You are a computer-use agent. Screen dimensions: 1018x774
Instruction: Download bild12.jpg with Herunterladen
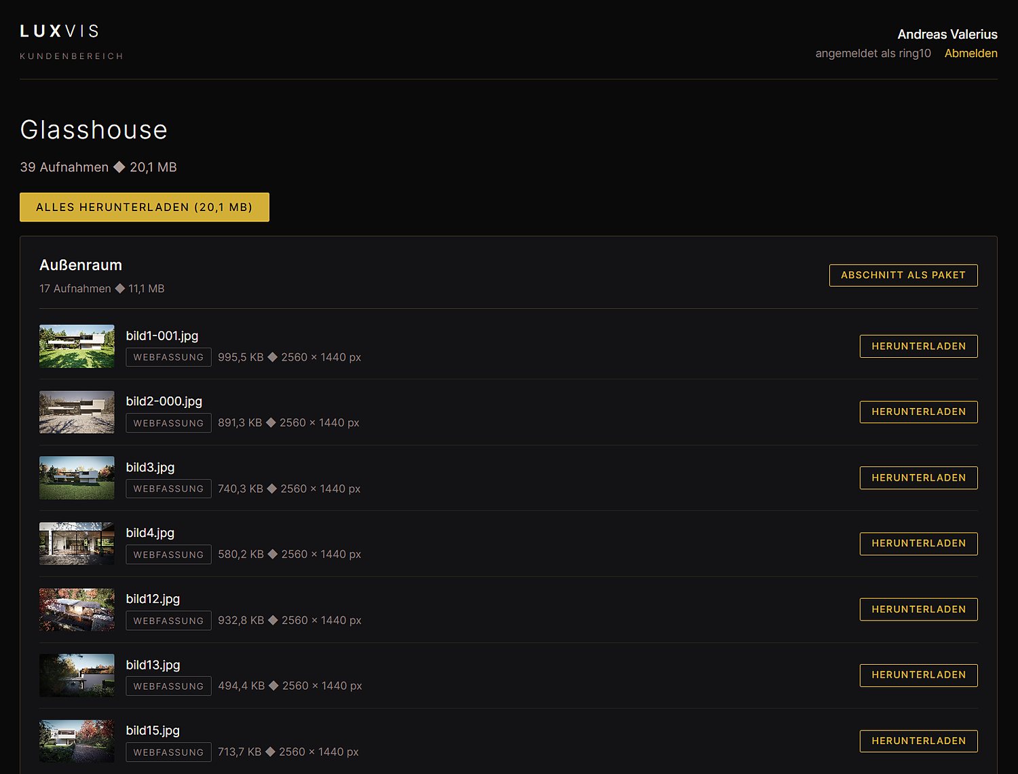[x=918, y=609]
